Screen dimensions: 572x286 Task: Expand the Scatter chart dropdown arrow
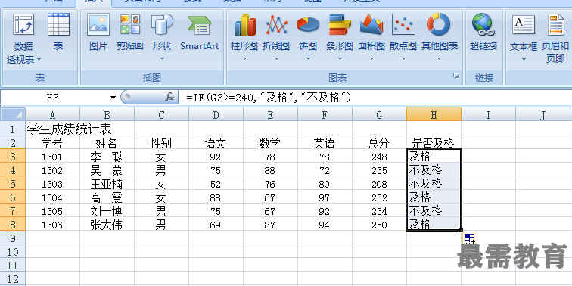[x=403, y=59]
